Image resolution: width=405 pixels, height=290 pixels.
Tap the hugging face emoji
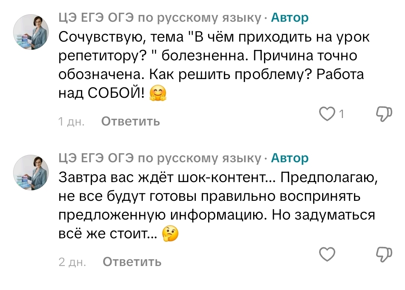click(x=157, y=94)
